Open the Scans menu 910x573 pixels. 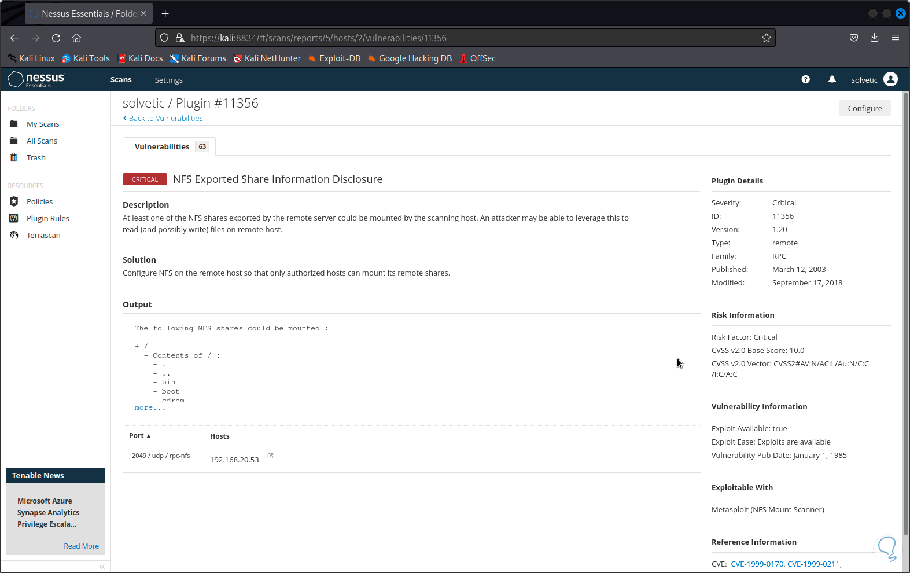click(121, 80)
